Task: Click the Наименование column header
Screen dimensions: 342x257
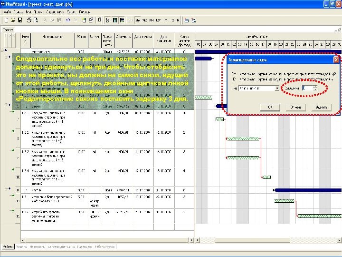Action: (x=53, y=40)
